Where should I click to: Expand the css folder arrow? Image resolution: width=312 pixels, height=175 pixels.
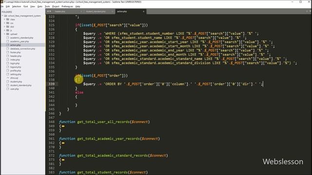(x=4, y=23)
